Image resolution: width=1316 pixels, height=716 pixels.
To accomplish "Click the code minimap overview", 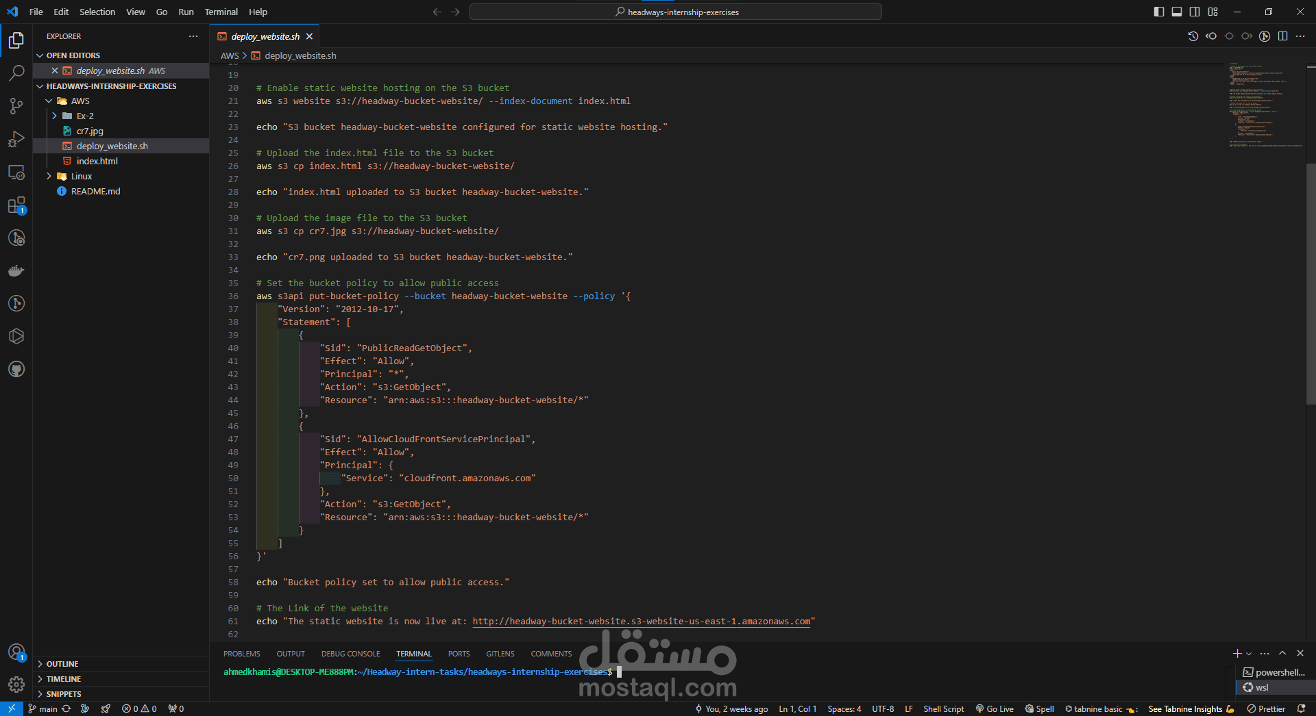I will pyautogui.click(x=1265, y=105).
